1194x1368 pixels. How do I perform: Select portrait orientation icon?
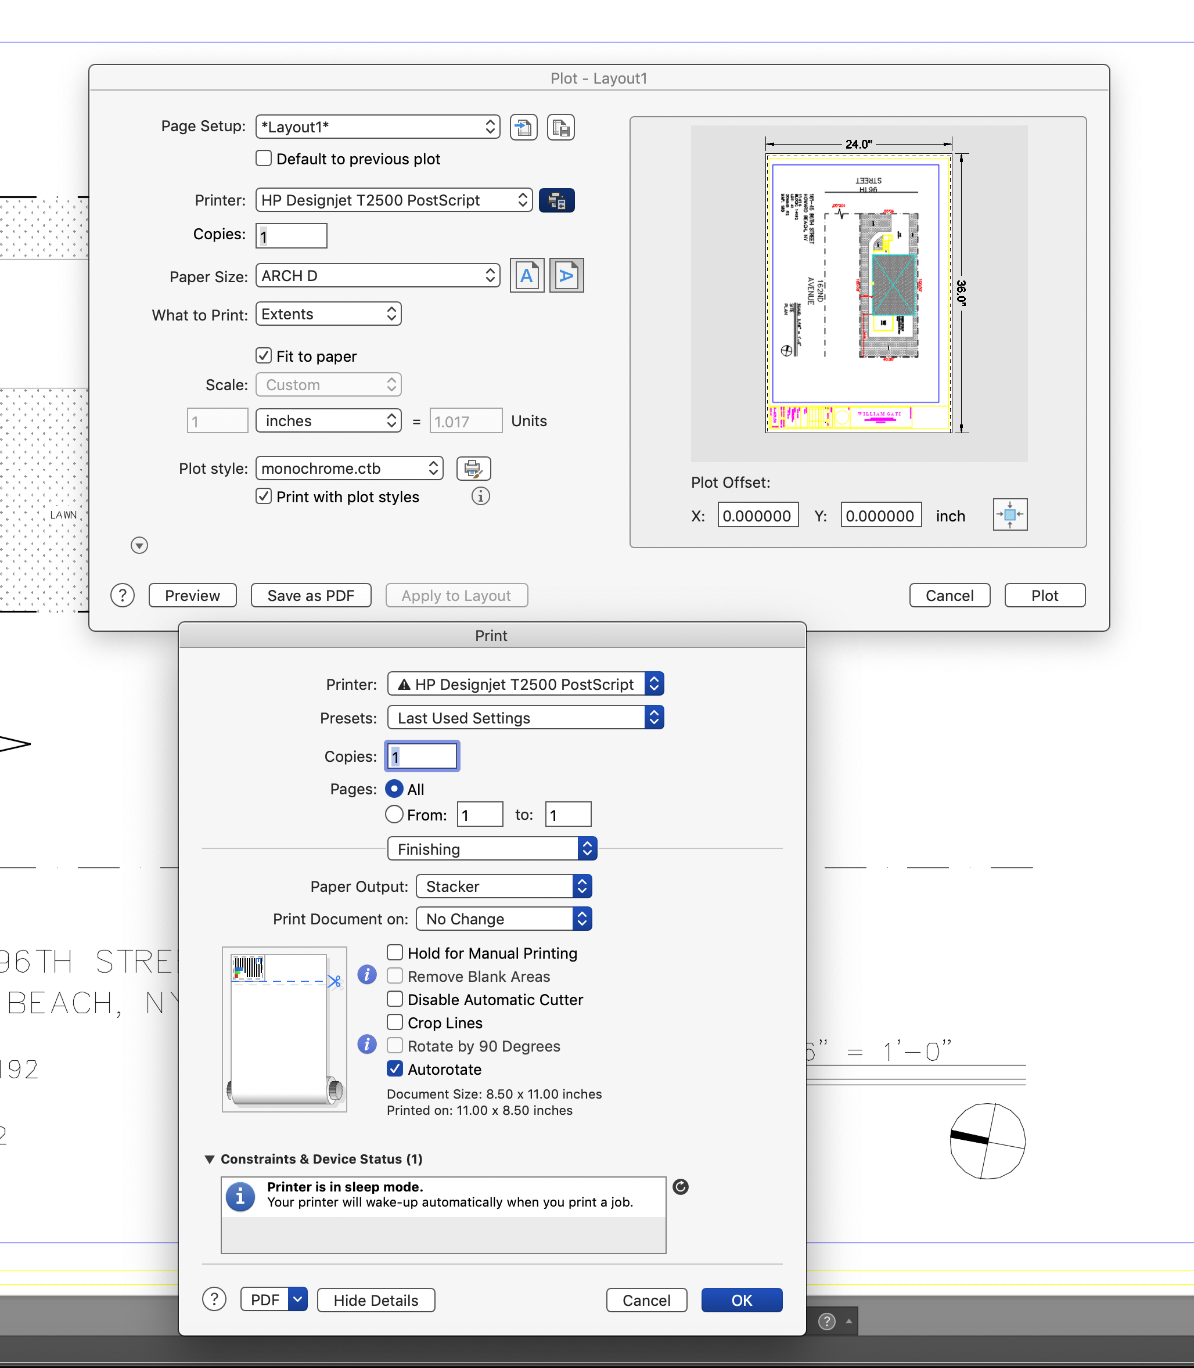pyautogui.click(x=526, y=276)
